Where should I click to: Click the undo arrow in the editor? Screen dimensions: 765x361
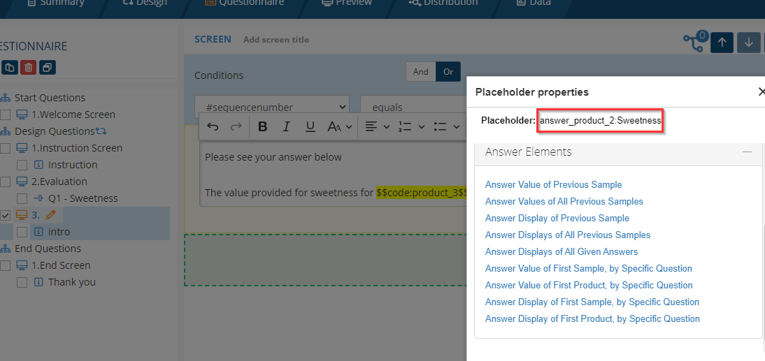point(213,126)
